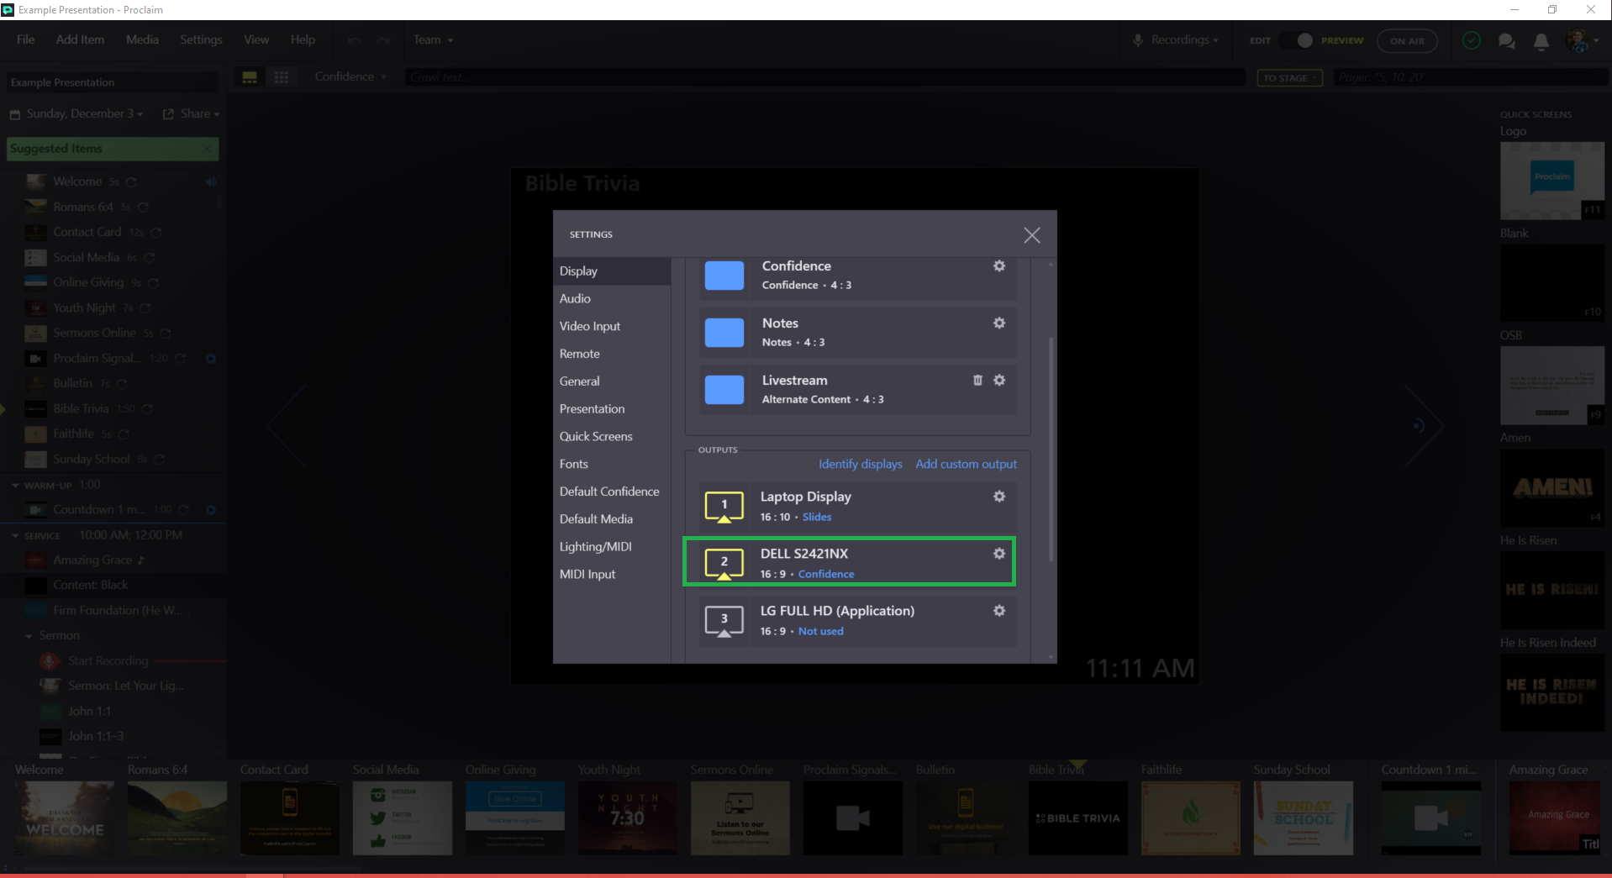Open the notifications bell icon

[x=1541, y=40]
